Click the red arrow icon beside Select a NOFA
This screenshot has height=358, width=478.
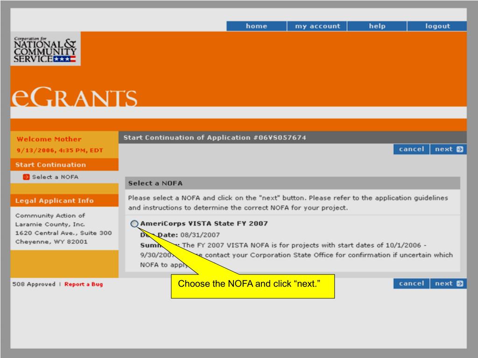pos(26,177)
